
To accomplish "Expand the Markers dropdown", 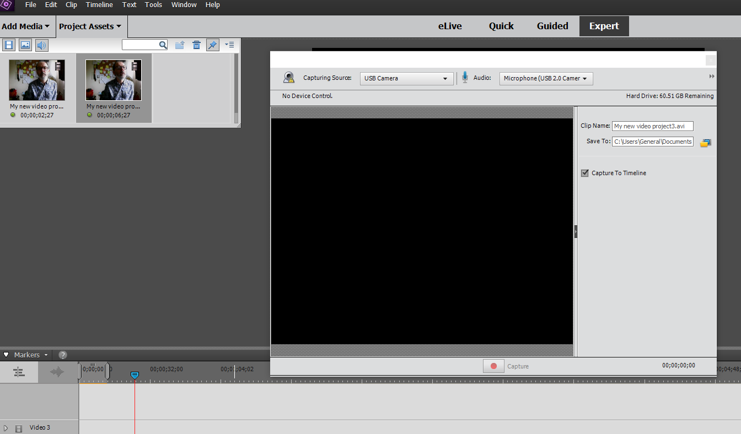I will pyautogui.click(x=25, y=355).
